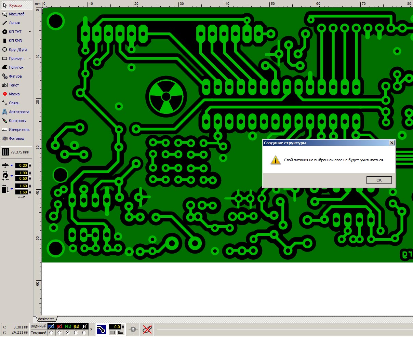This screenshot has height=337, width=413.
Task: Select the Фигура shape tool
Action: pos(12,76)
